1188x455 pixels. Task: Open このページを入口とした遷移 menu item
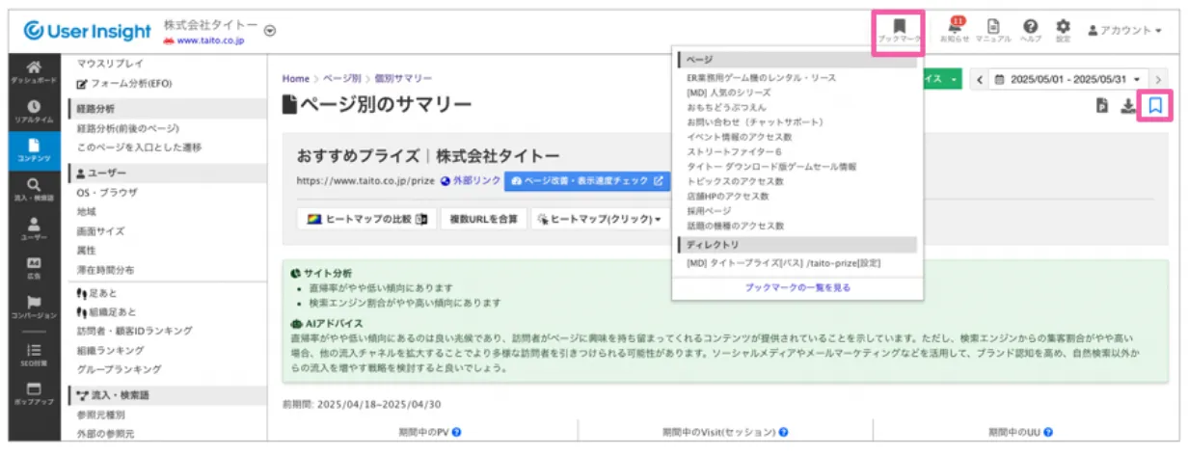pyautogui.click(x=139, y=147)
